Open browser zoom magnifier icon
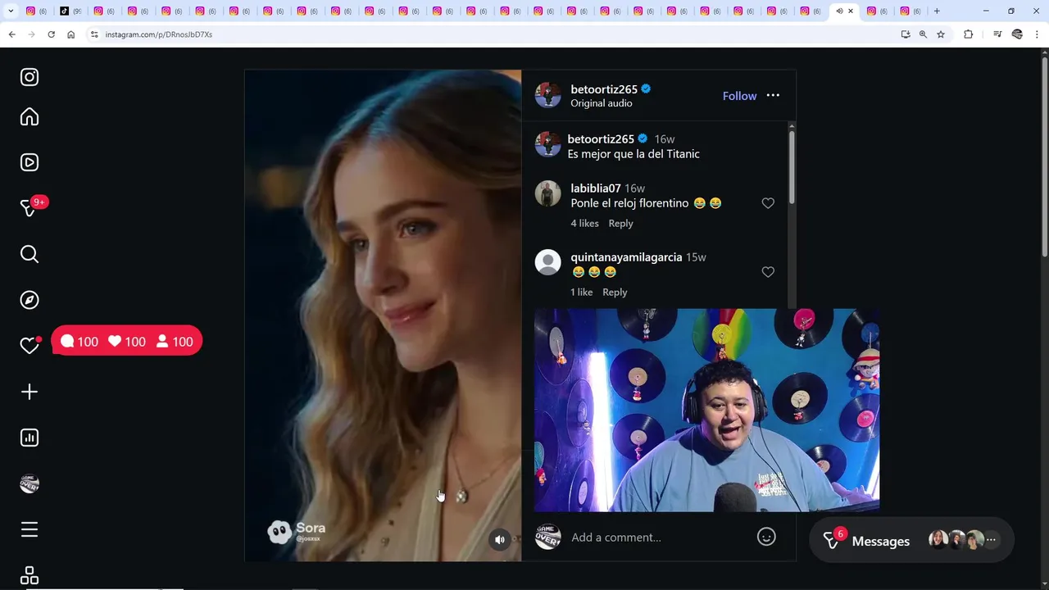 point(923,34)
